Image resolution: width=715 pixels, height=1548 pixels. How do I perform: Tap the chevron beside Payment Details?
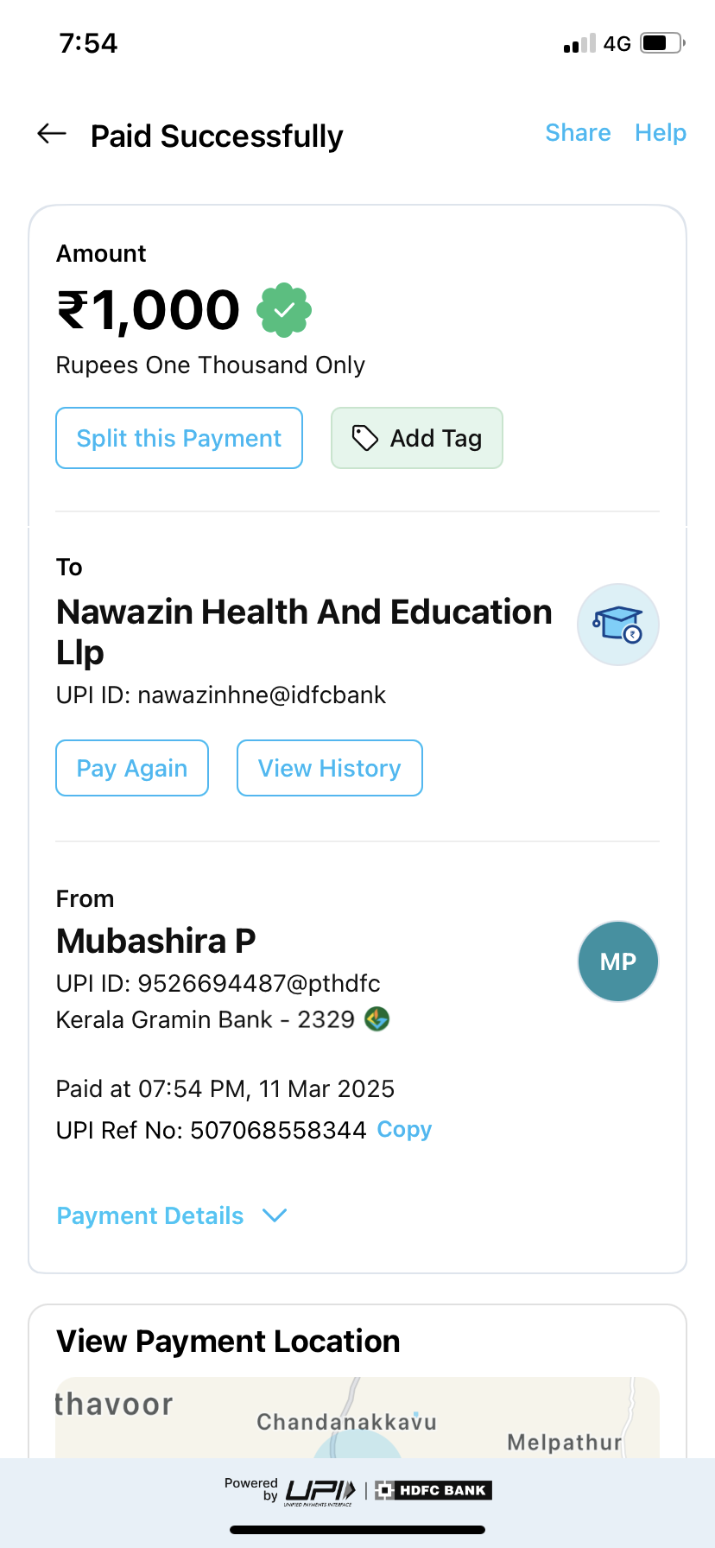pos(275,1215)
